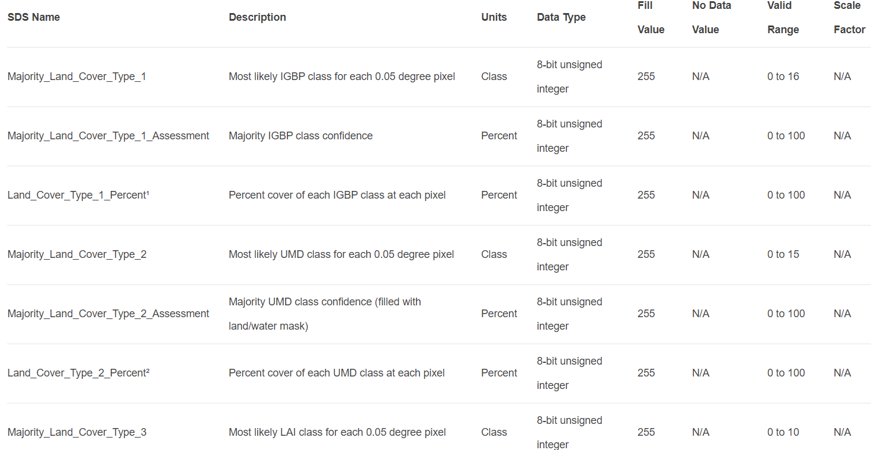Click the "0 to 16" valid range cell
The height and width of the screenshot is (450, 871).
point(783,76)
